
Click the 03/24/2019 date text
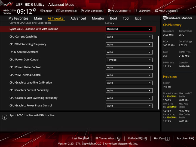[9, 10]
